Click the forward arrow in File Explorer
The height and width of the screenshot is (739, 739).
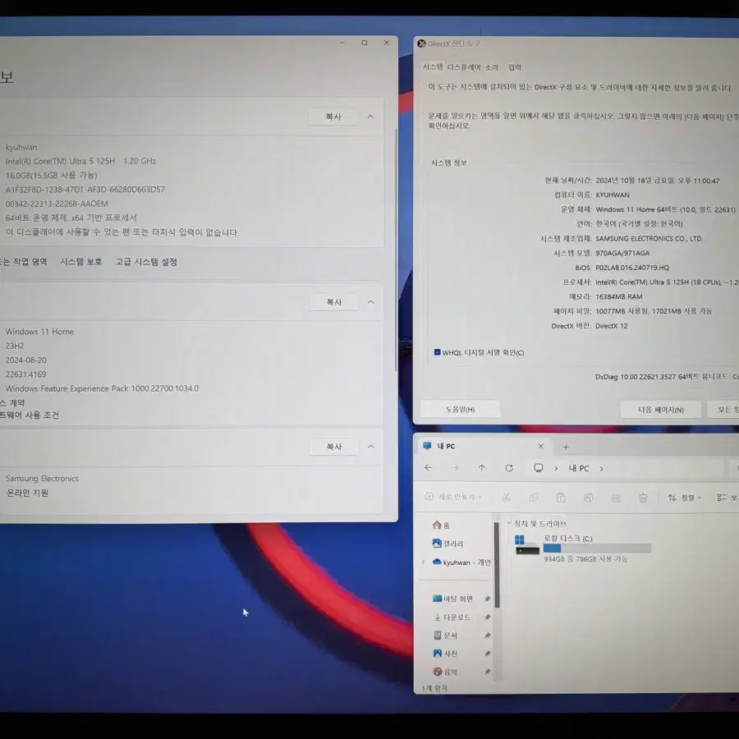click(x=455, y=467)
